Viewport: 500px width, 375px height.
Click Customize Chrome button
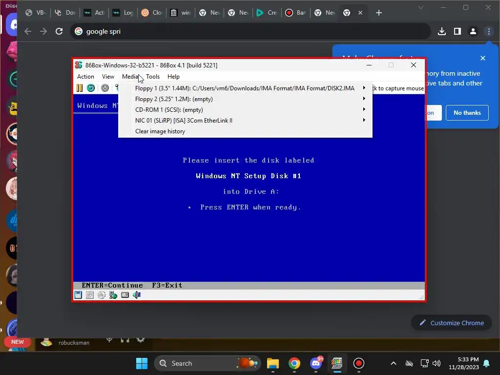(x=452, y=323)
